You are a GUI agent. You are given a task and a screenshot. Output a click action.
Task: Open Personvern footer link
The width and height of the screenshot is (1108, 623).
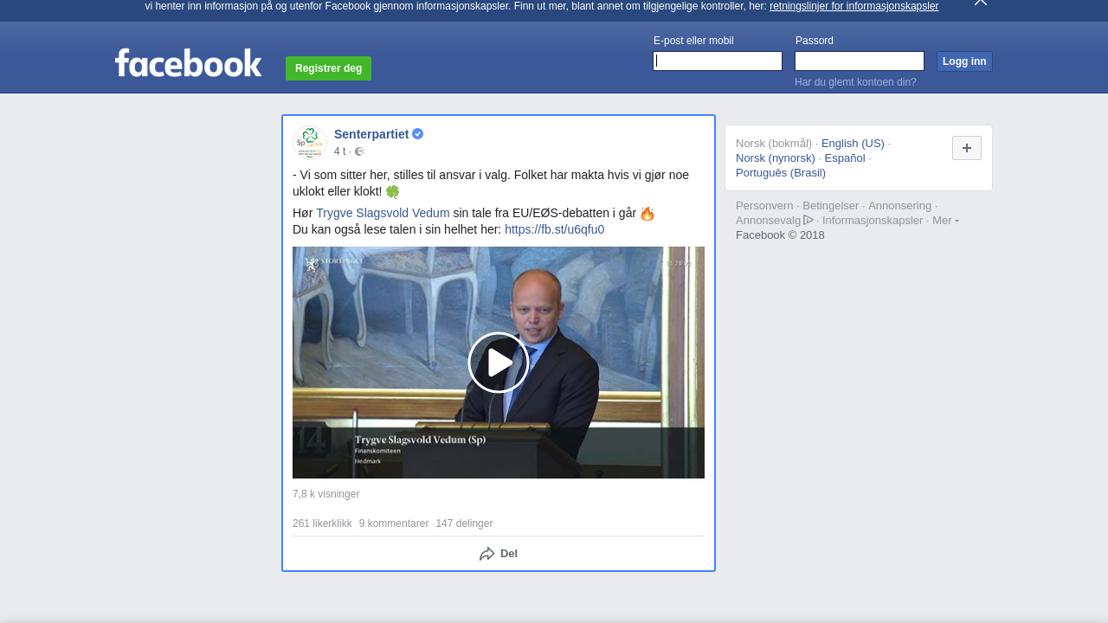point(764,206)
